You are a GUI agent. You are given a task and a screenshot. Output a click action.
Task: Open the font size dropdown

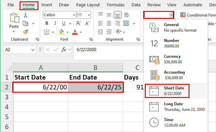coord(89,15)
